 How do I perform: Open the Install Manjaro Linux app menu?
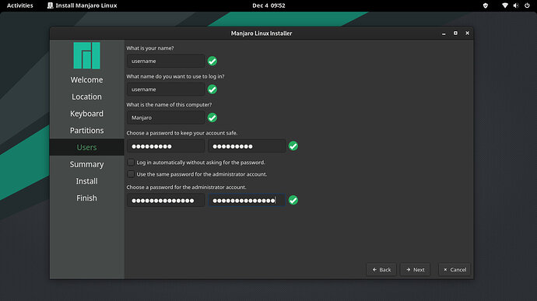(82, 5)
